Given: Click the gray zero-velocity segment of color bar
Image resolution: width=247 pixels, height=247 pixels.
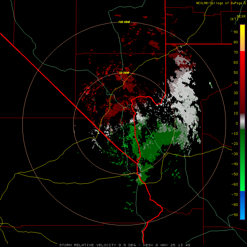Looking at the screenshot, I should [242, 122].
